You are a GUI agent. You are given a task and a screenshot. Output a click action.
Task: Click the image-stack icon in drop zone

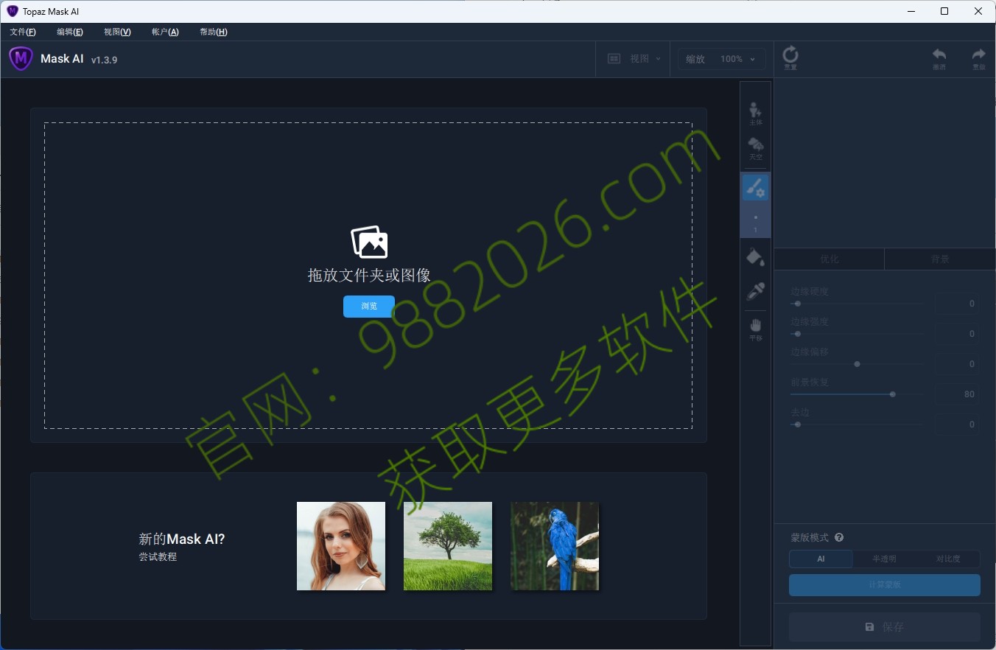[369, 242]
